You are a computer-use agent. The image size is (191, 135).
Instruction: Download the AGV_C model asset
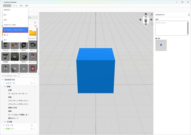pyautogui.click(x=33, y=45)
